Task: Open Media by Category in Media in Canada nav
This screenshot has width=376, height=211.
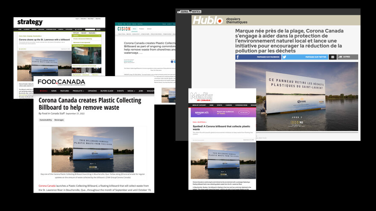Action: point(199,105)
